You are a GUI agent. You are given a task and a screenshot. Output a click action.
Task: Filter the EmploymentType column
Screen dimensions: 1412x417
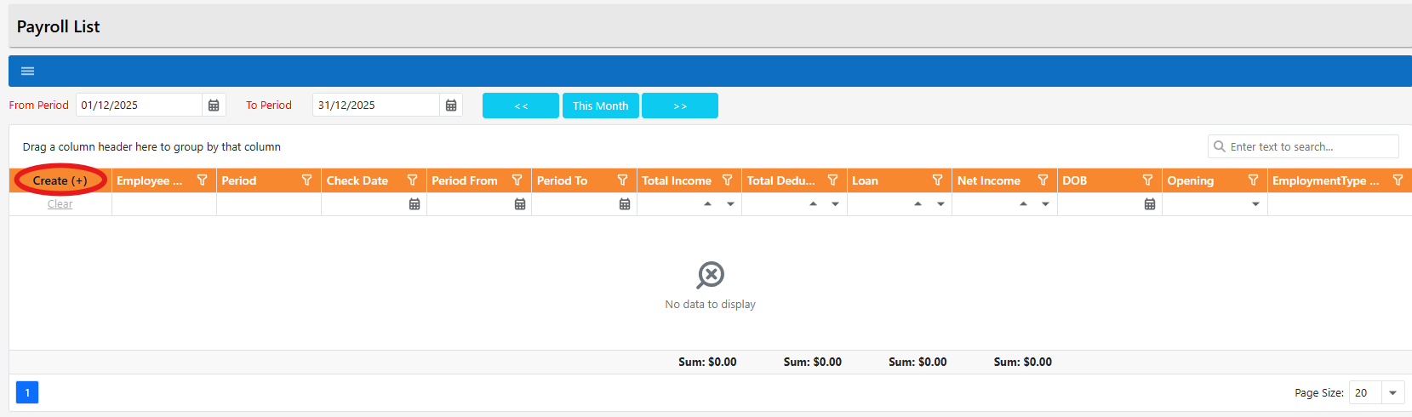pos(1398,180)
